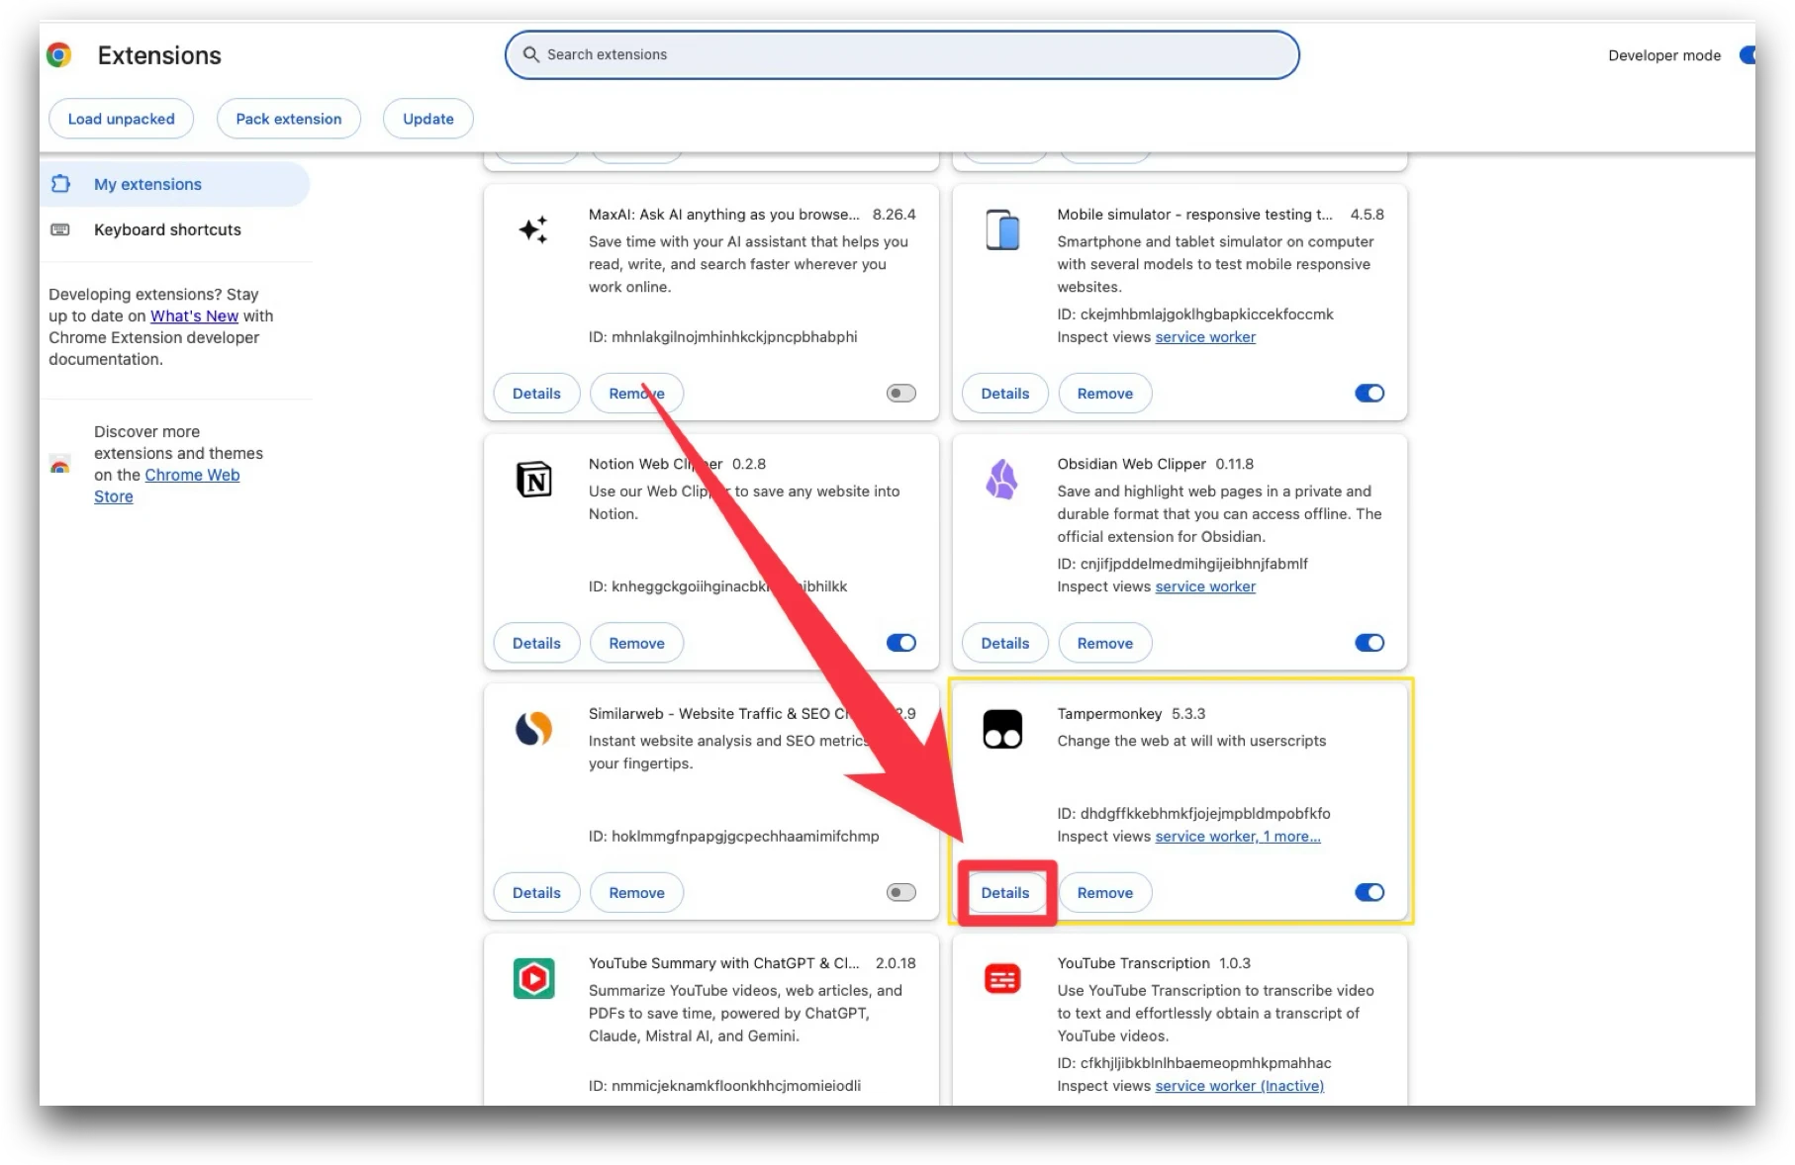
Task: Click the Chrome Web Store rainbow icon
Action: tap(60, 465)
